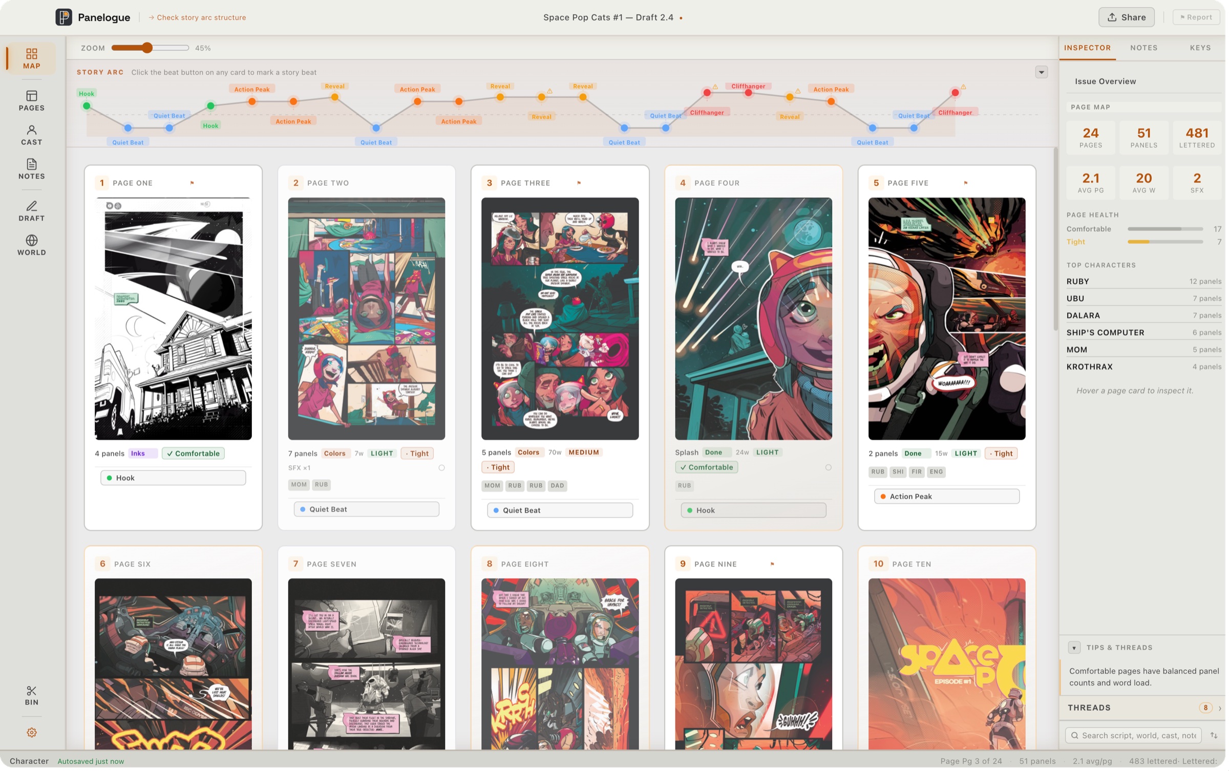Open Page Five Action Peak dropdown
The image size is (1229, 771).
click(x=949, y=498)
